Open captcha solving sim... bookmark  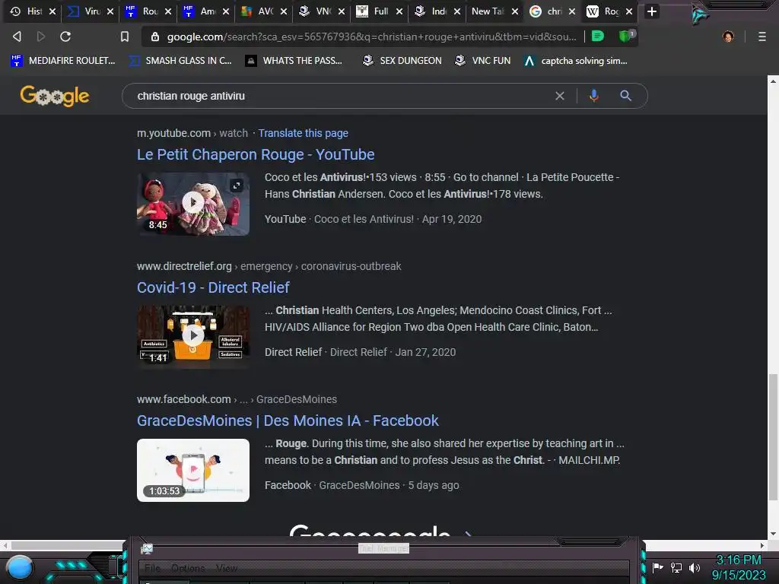coord(576,61)
